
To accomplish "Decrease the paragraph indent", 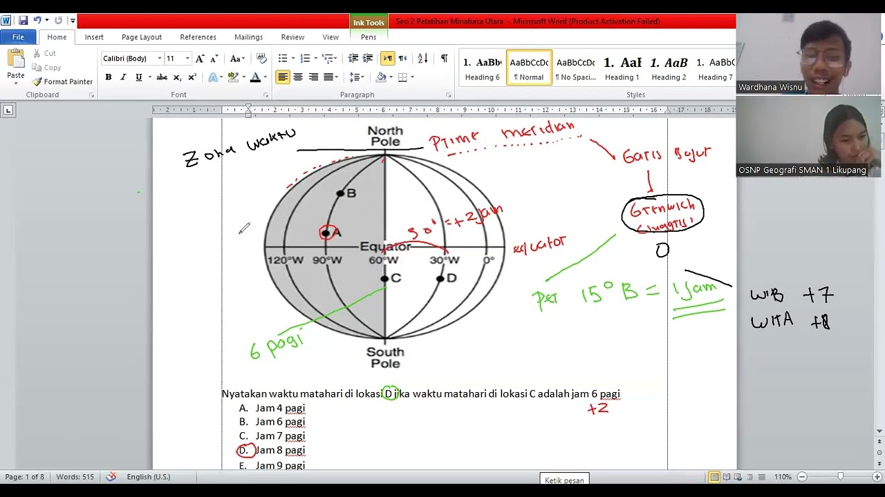I will (x=353, y=59).
